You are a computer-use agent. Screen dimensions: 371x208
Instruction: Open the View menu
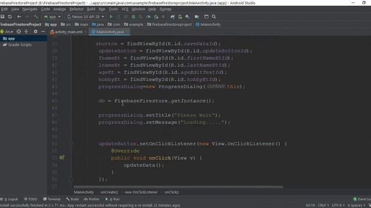15,9
